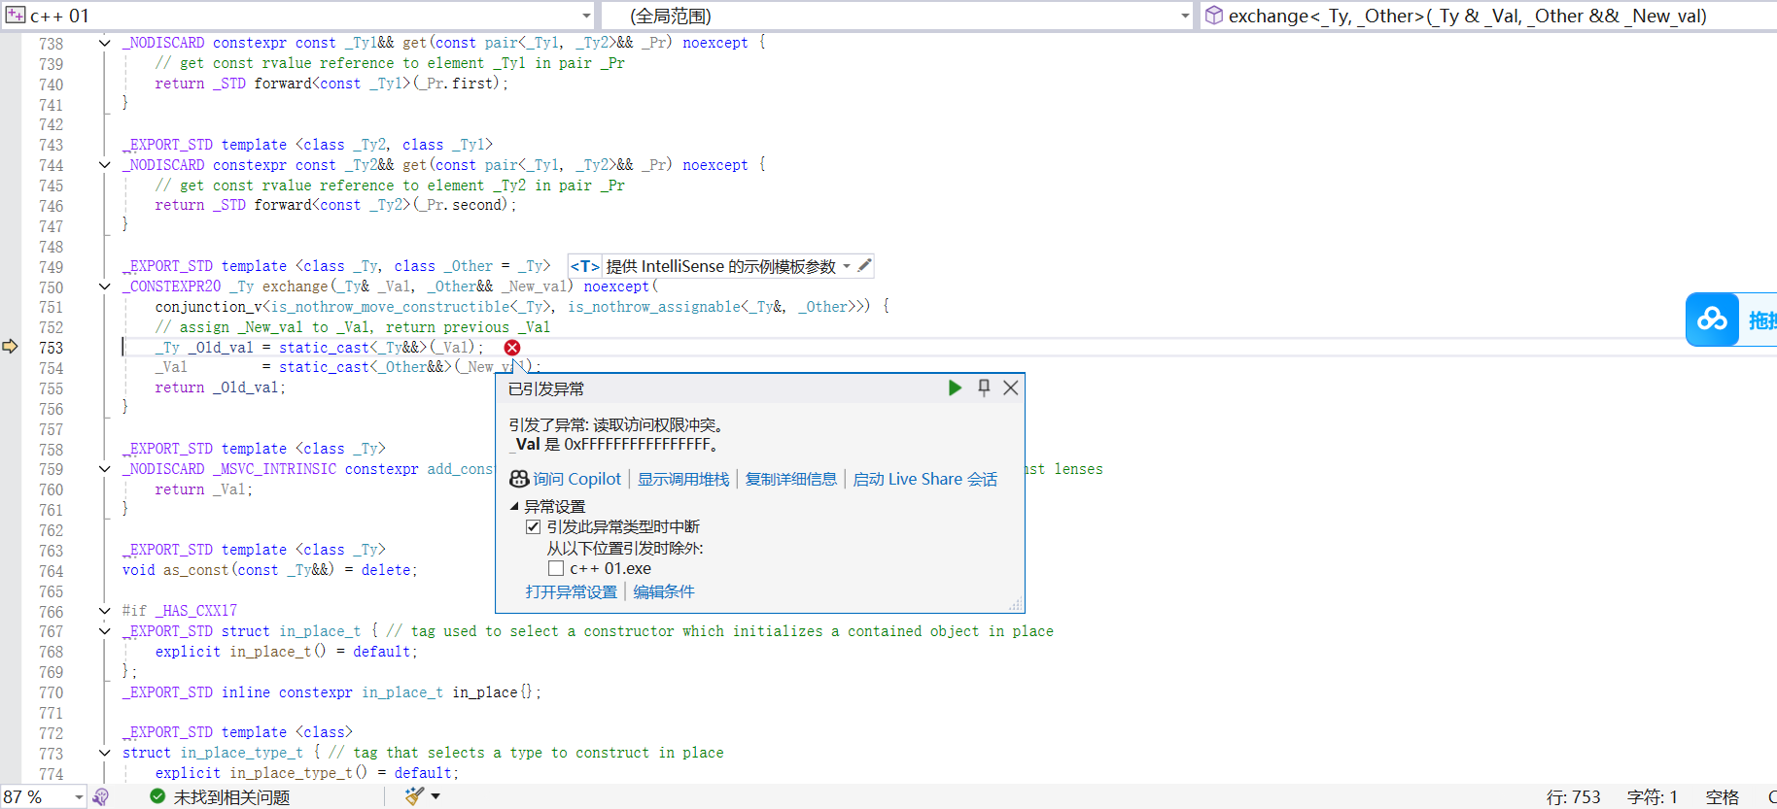Toggle break when this exception type is thrown

click(x=533, y=526)
